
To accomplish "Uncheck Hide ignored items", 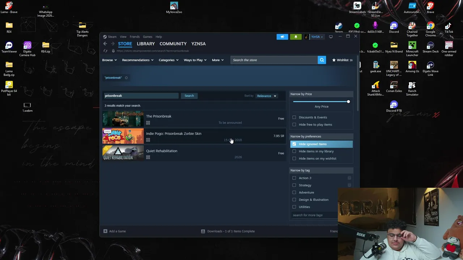I will point(294,144).
